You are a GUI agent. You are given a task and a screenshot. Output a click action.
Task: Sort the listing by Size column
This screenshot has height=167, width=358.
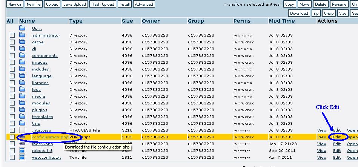coord(128,21)
